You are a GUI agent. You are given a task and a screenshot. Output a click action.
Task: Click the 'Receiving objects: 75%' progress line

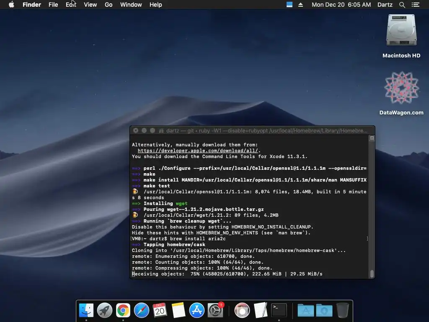point(227,274)
